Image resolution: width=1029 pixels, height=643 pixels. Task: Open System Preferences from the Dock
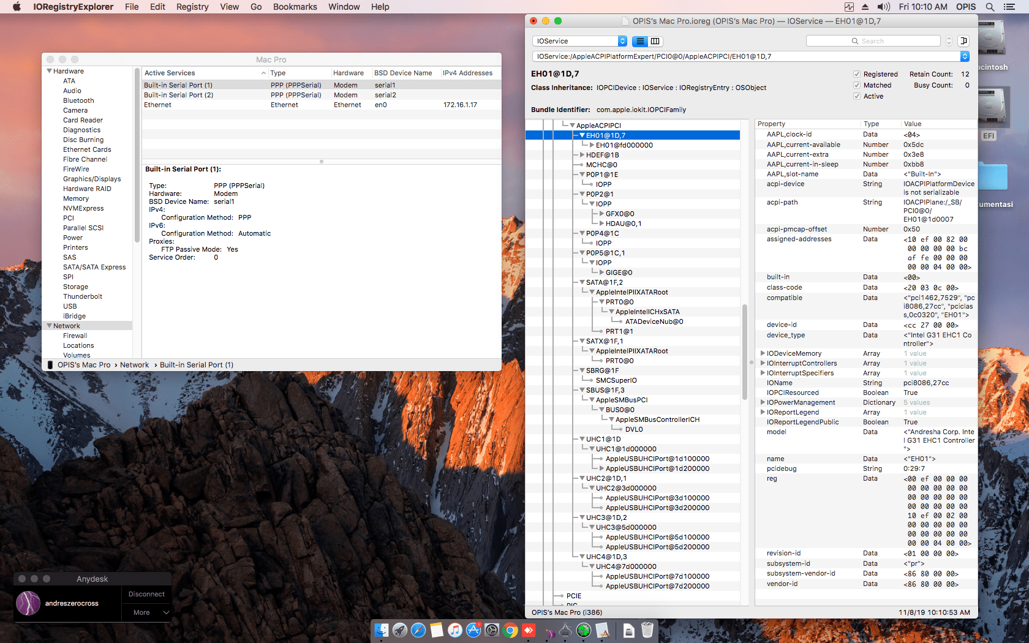tap(492, 630)
